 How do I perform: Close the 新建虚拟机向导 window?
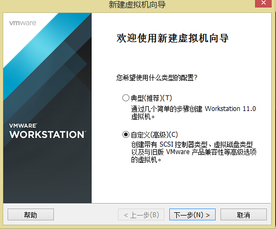point(263,3)
